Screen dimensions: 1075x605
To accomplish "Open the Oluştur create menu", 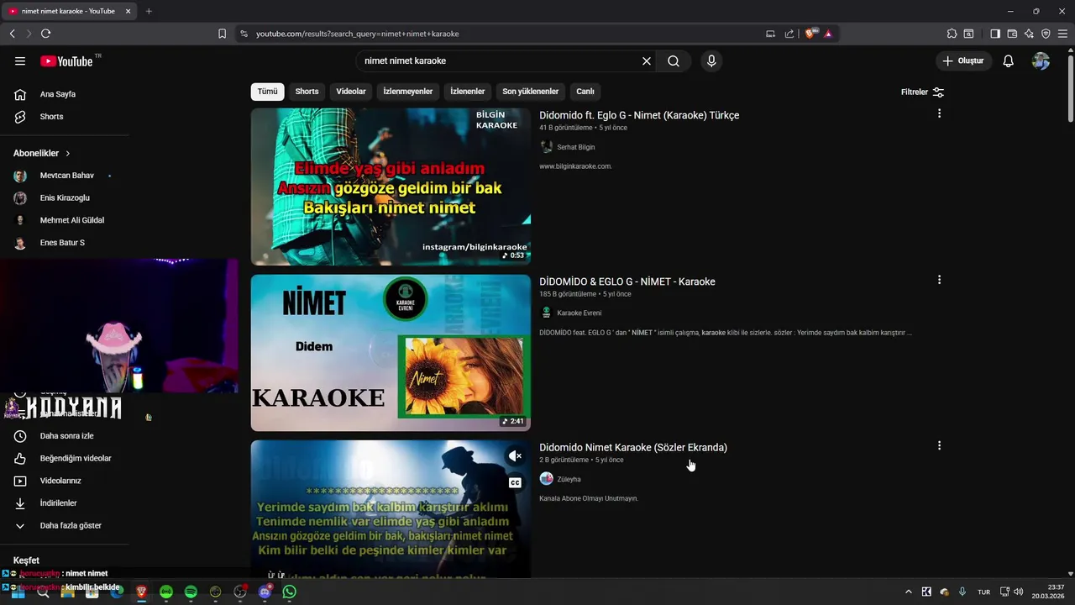I will click(964, 61).
